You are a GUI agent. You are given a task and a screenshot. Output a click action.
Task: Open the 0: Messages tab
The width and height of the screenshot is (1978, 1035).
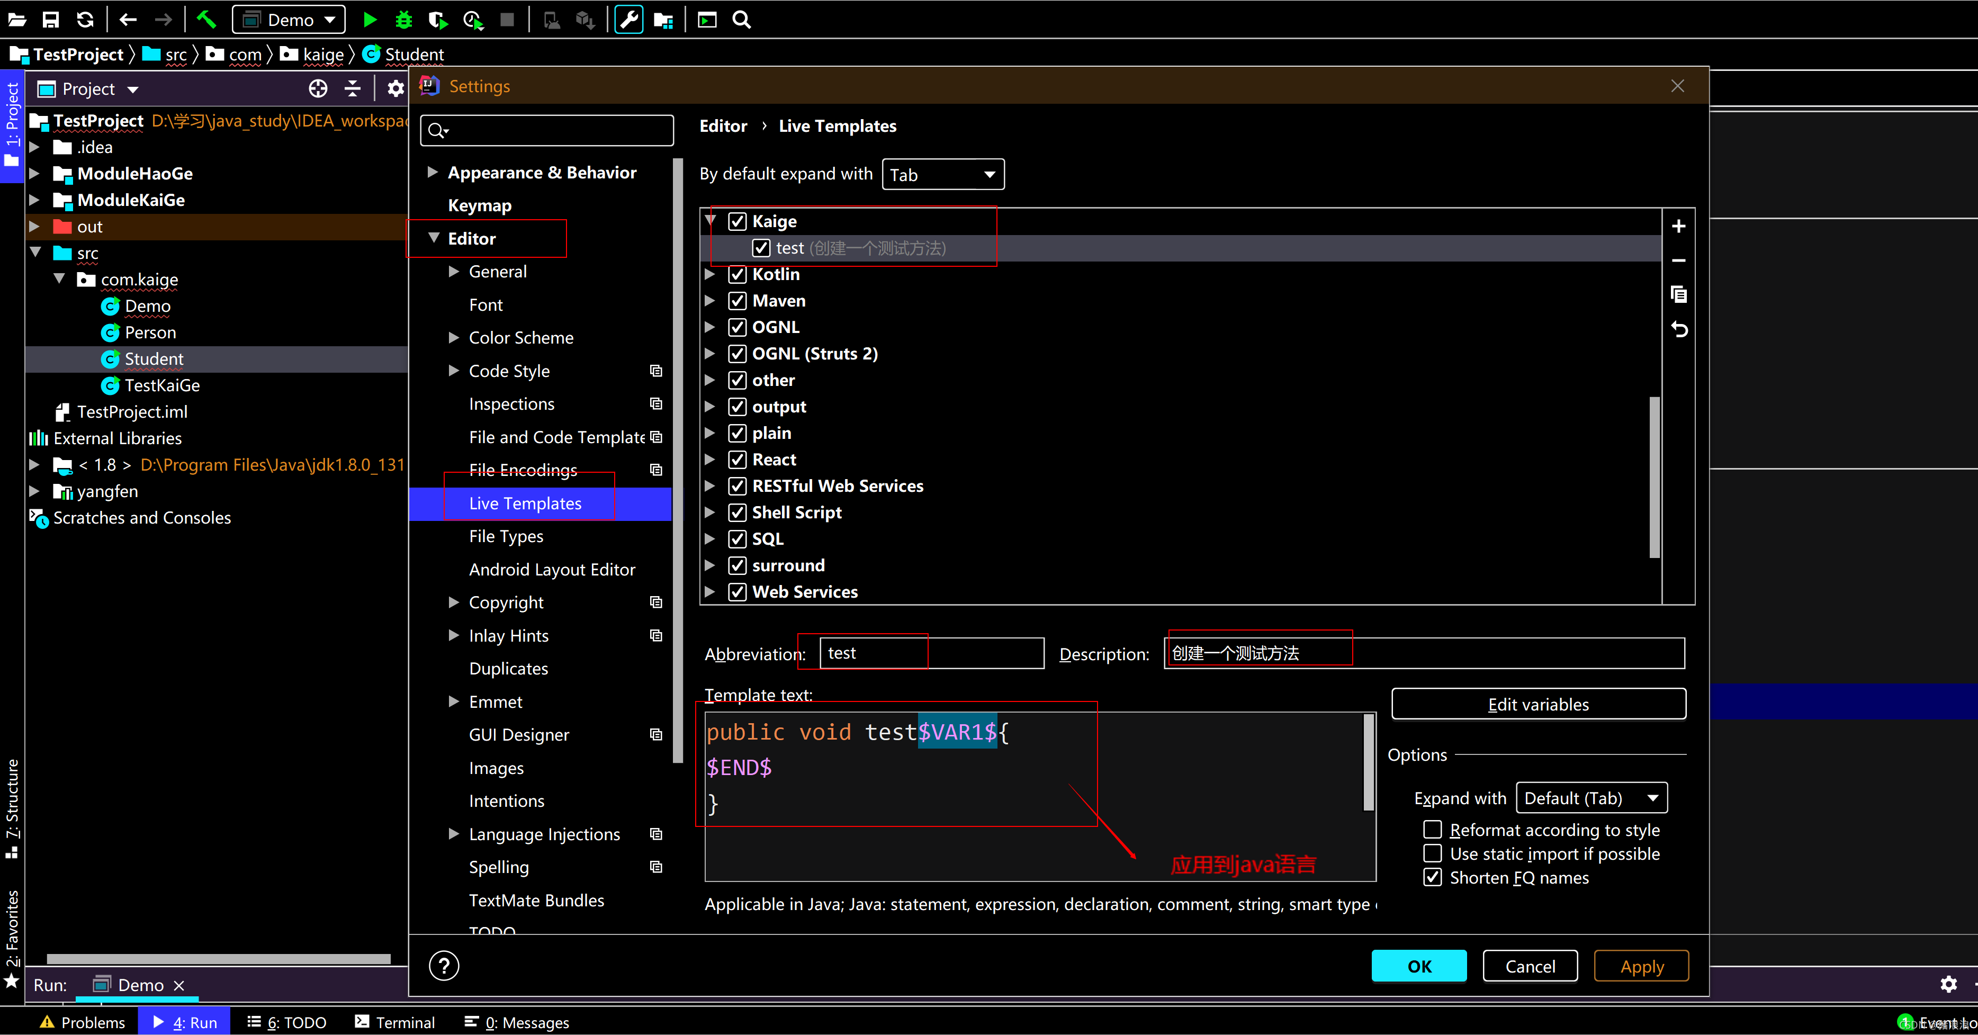[517, 1023]
